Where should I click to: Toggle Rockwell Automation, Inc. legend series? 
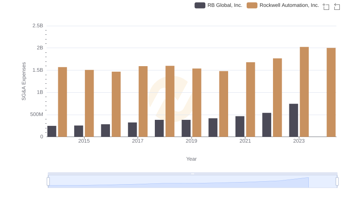(283, 5)
